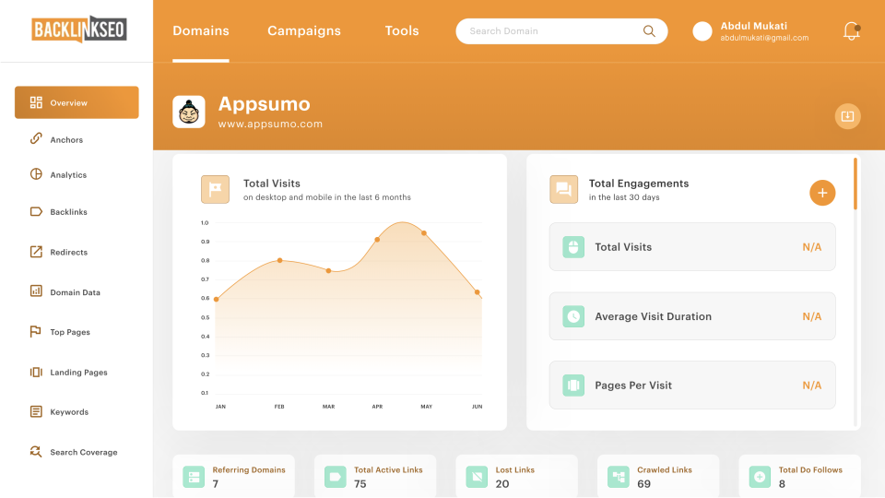
Task: Click the Lost Links label
Action: pyautogui.click(x=514, y=469)
